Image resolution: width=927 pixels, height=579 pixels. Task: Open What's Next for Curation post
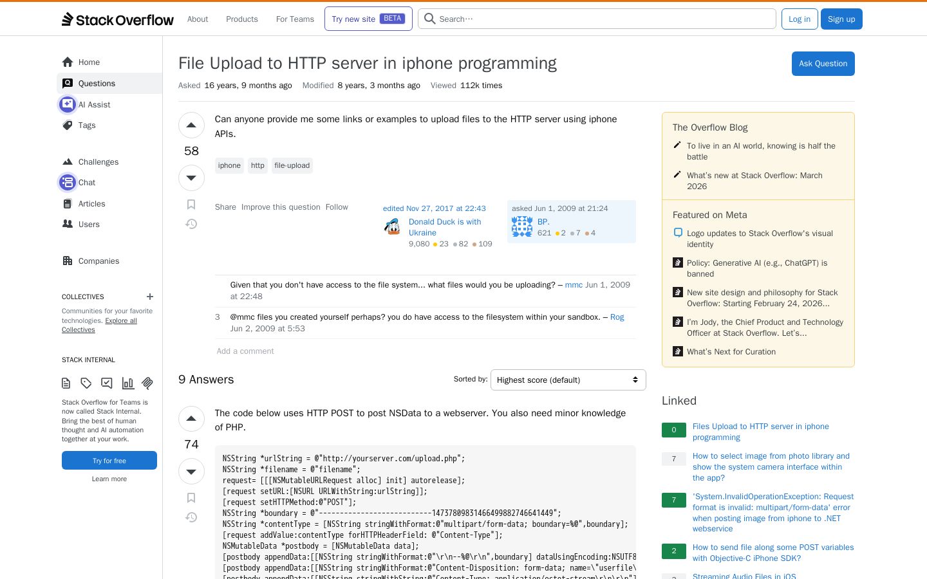pyautogui.click(x=731, y=352)
